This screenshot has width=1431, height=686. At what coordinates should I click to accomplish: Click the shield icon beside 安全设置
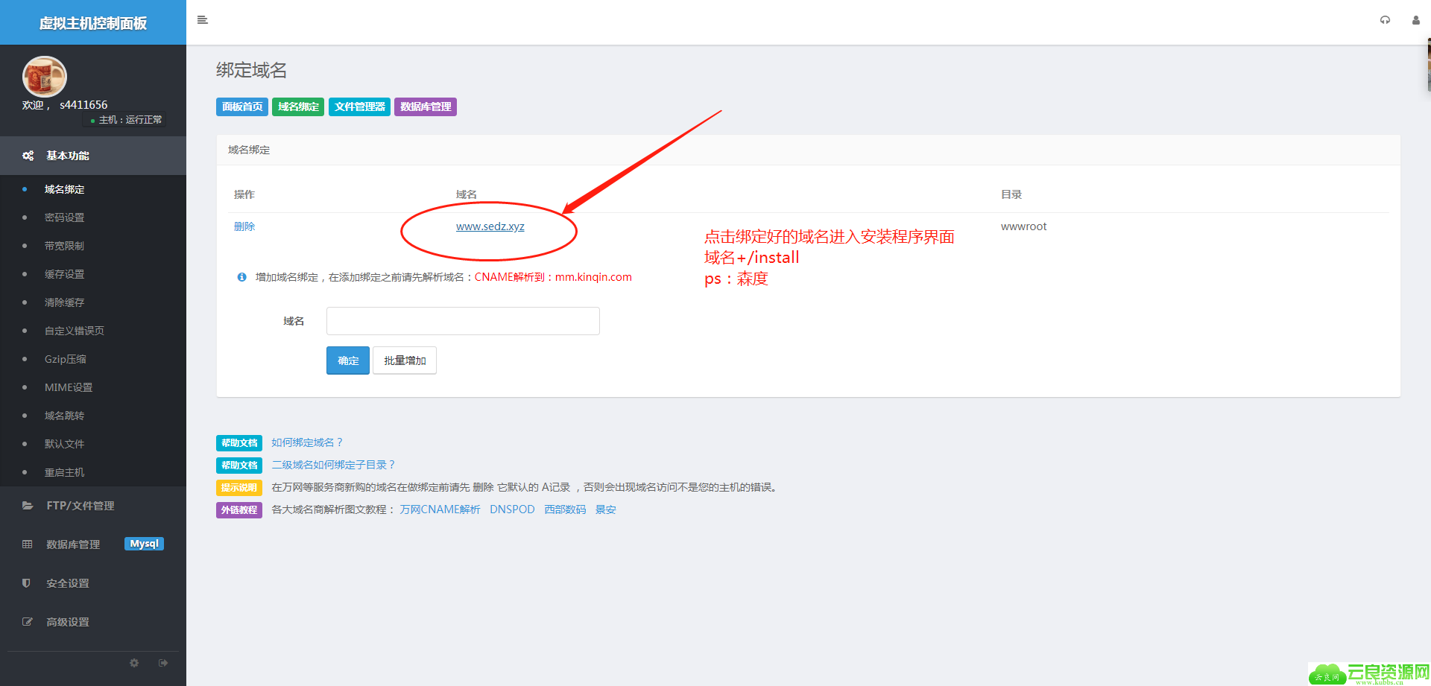pos(27,583)
